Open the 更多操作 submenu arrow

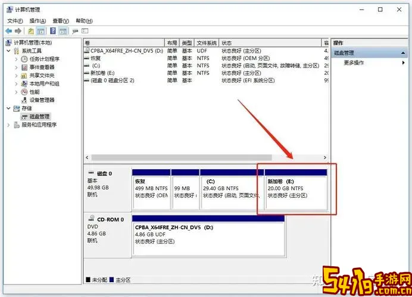pos(403,62)
